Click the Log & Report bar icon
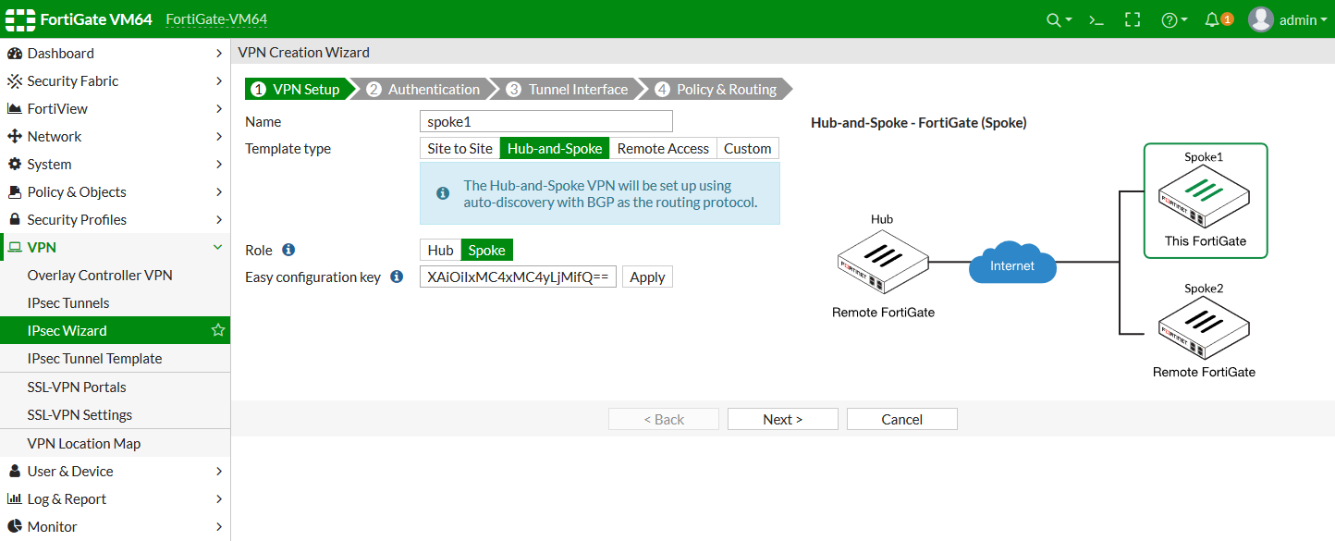 [x=14, y=499]
